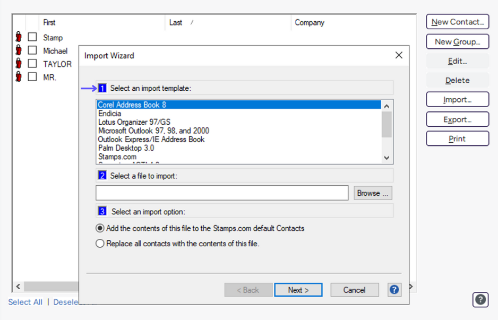Click the Browse button for import file
498x320 pixels.
point(373,193)
